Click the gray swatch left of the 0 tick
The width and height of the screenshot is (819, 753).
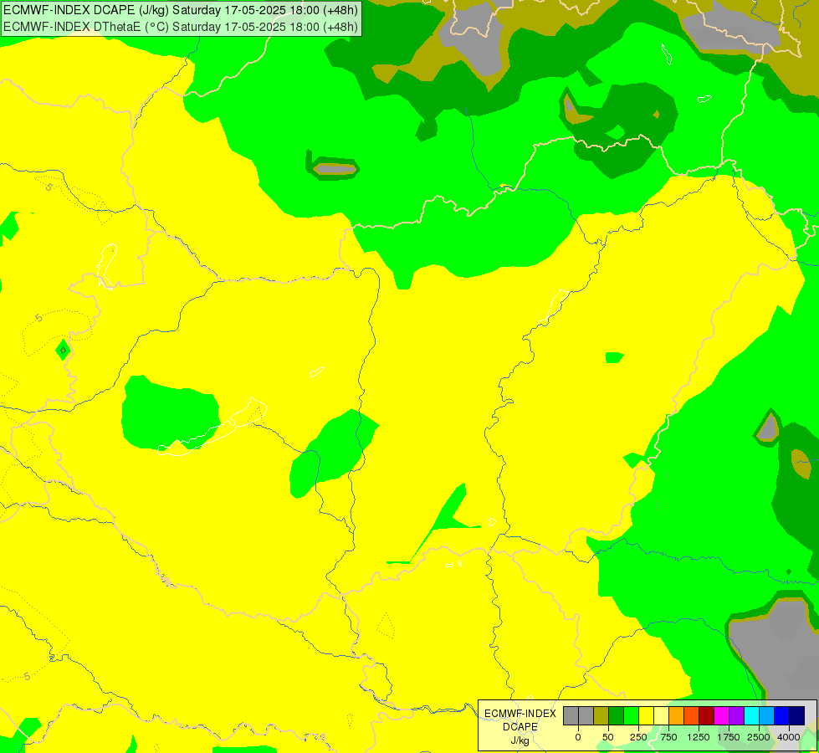pos(571,715)
